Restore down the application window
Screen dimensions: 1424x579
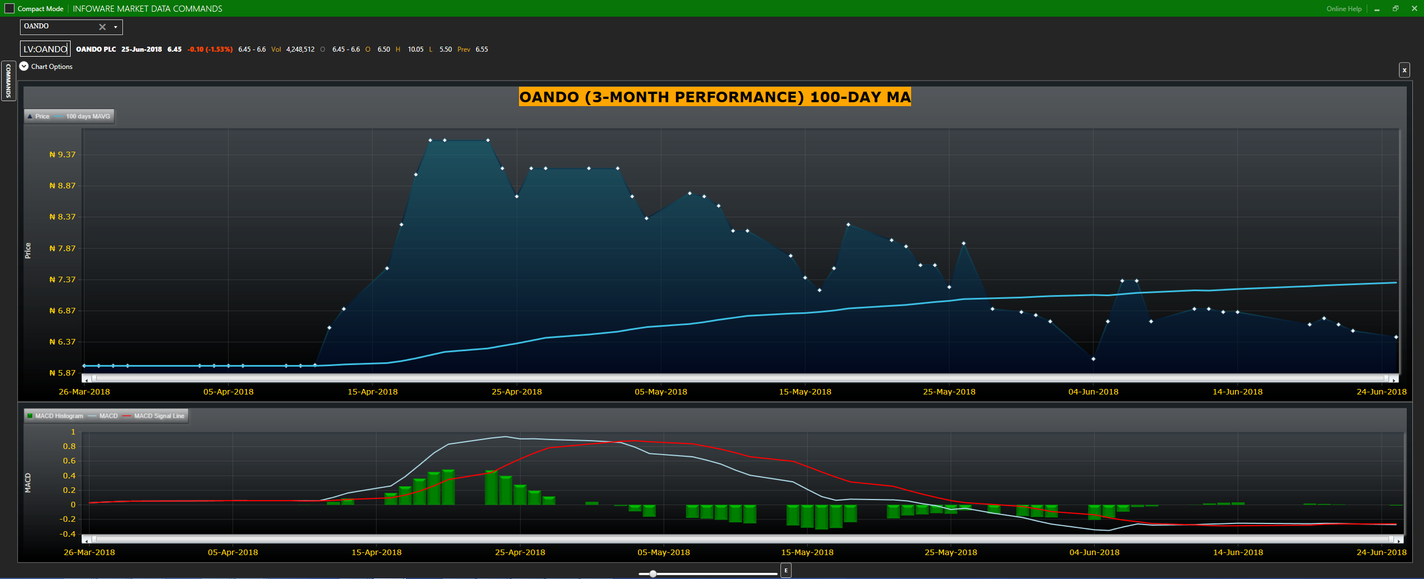pyautogui.click(x=1396, y=8)
